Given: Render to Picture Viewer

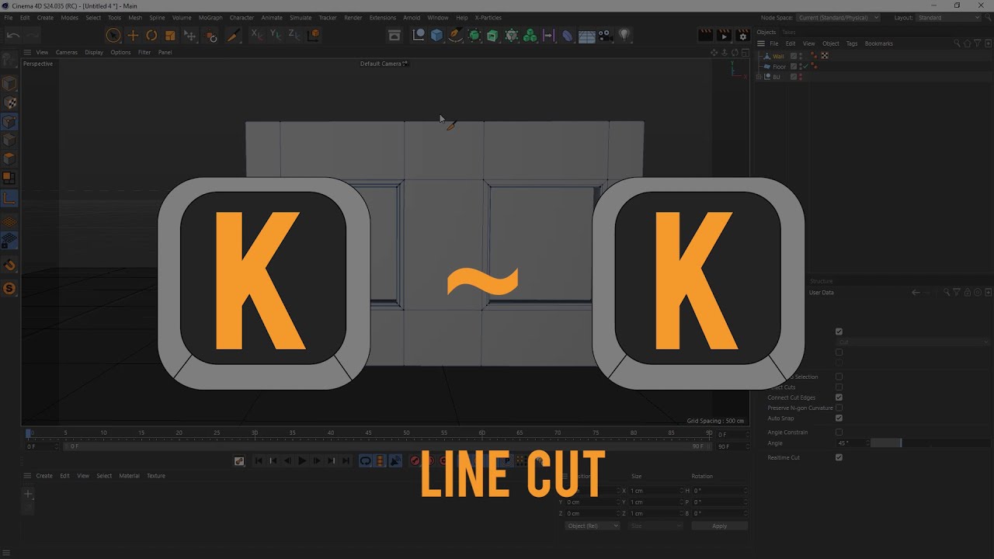Looking at the screenshot, I should pos(724,35).
